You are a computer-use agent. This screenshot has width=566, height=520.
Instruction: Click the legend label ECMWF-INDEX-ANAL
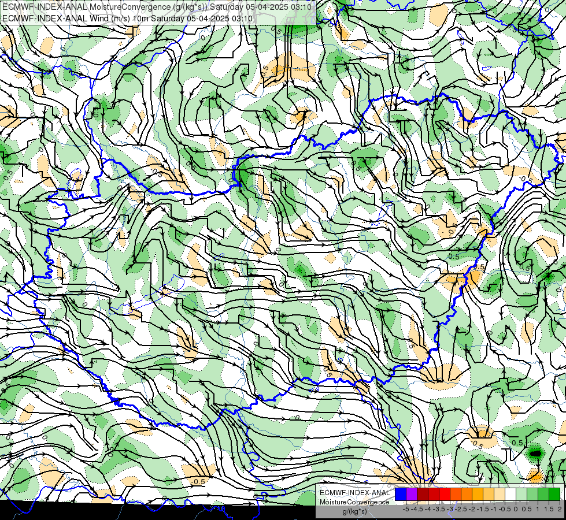coord(354,493)
